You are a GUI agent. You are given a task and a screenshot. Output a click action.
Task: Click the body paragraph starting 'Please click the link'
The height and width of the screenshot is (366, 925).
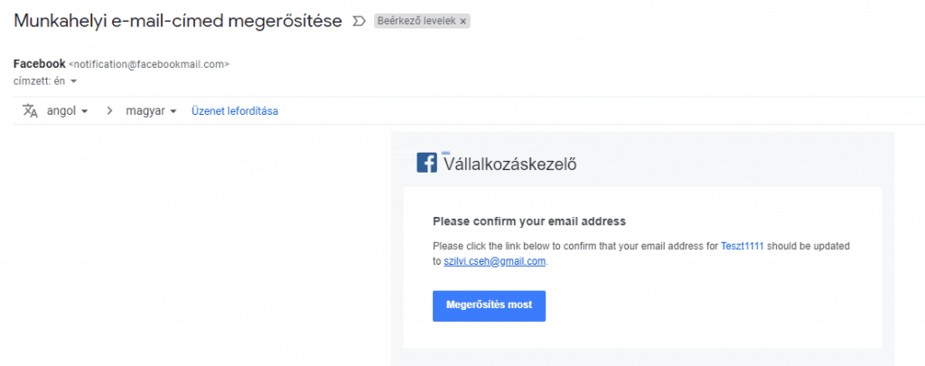click(x=575, y=246)
